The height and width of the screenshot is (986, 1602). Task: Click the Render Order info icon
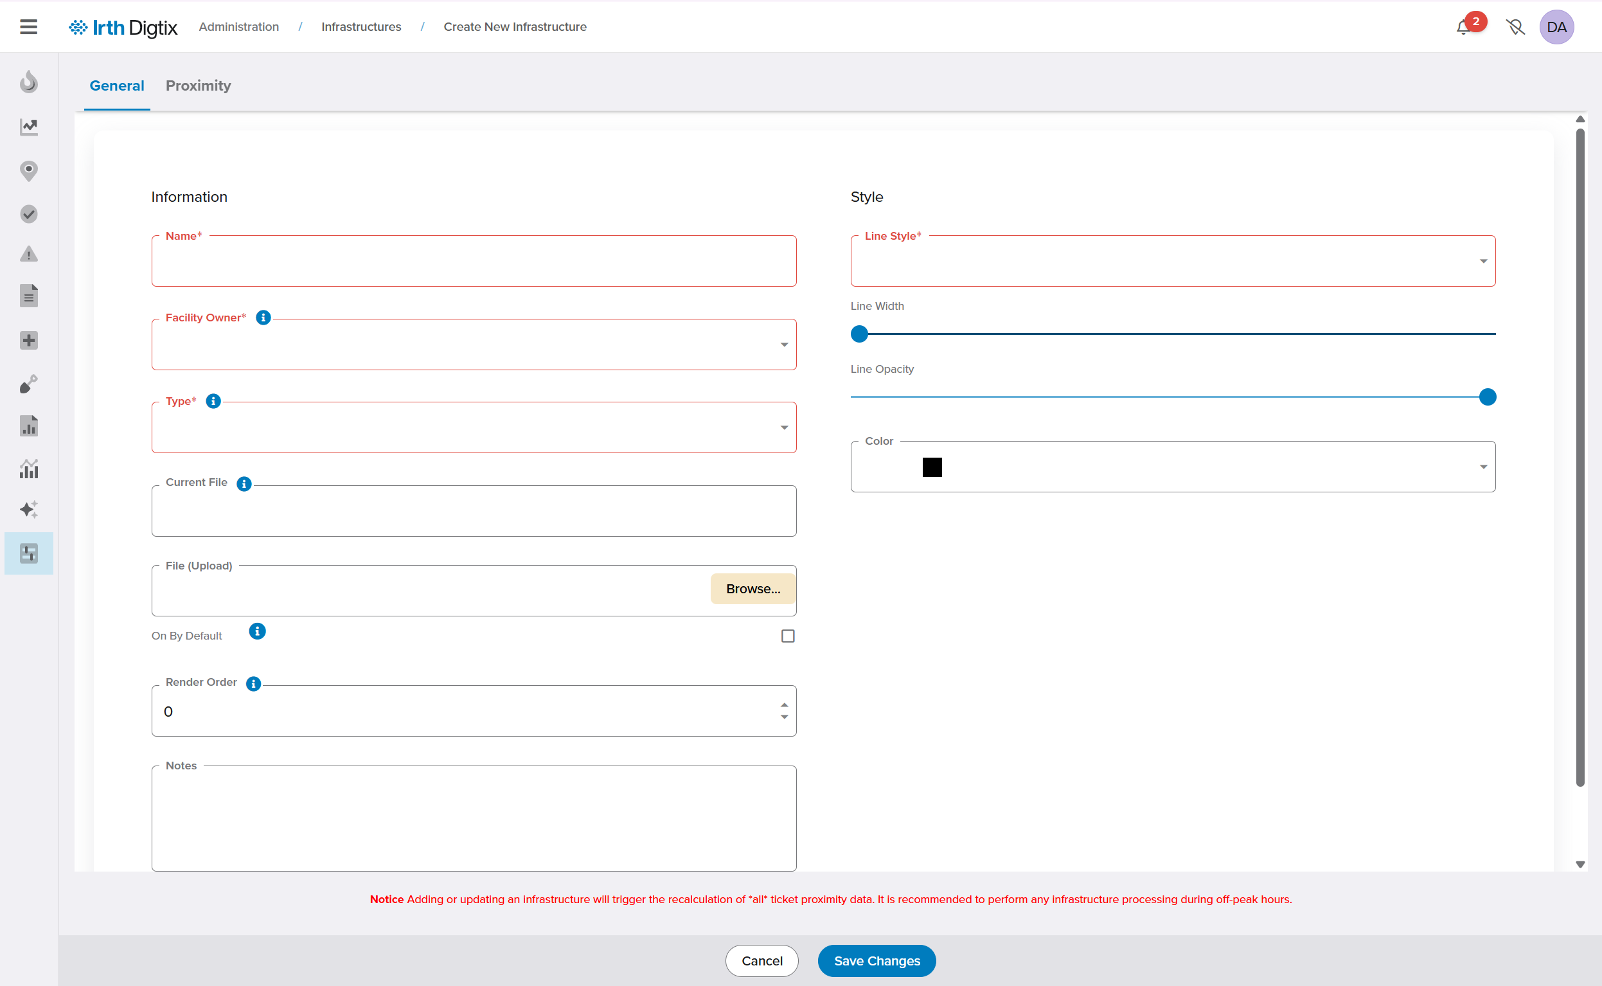coord(254,683)
